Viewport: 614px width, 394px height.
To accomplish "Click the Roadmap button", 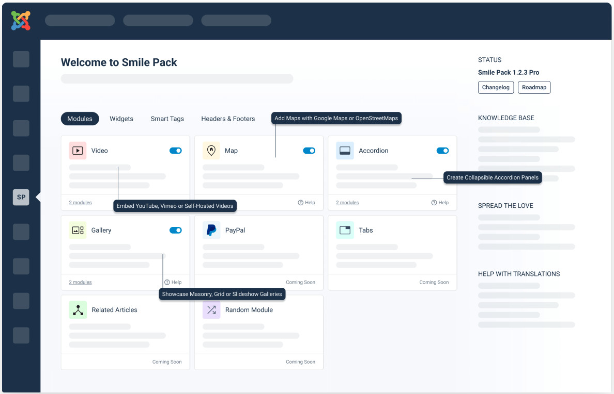I will point(534,88).
